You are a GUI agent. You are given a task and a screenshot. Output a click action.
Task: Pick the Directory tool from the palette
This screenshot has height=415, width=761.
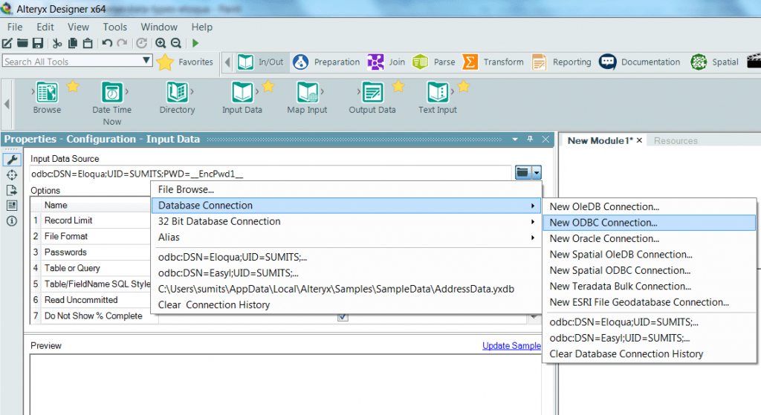[177, 93]
